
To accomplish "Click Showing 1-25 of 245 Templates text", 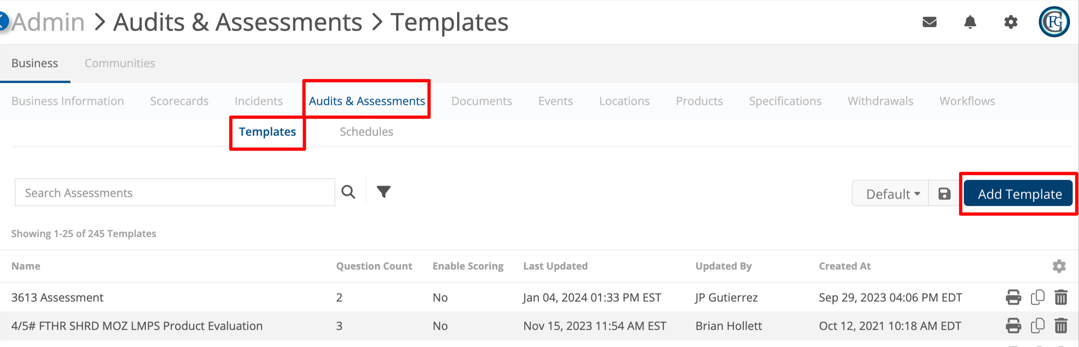I will pos(84,233).
